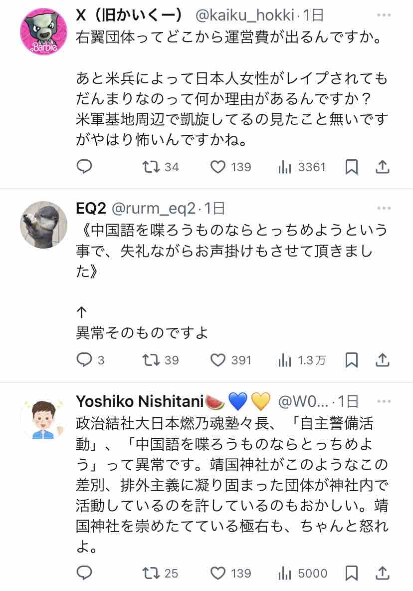Open more options on Yoshiko Nishitani's tweet
Screen dimensions: 413x591
(x=384, y=400)
